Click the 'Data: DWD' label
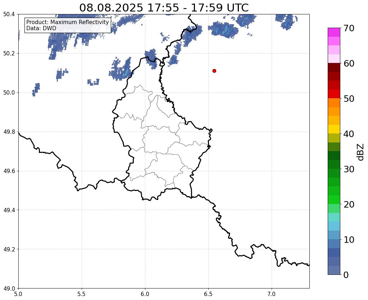 (41, 28)
